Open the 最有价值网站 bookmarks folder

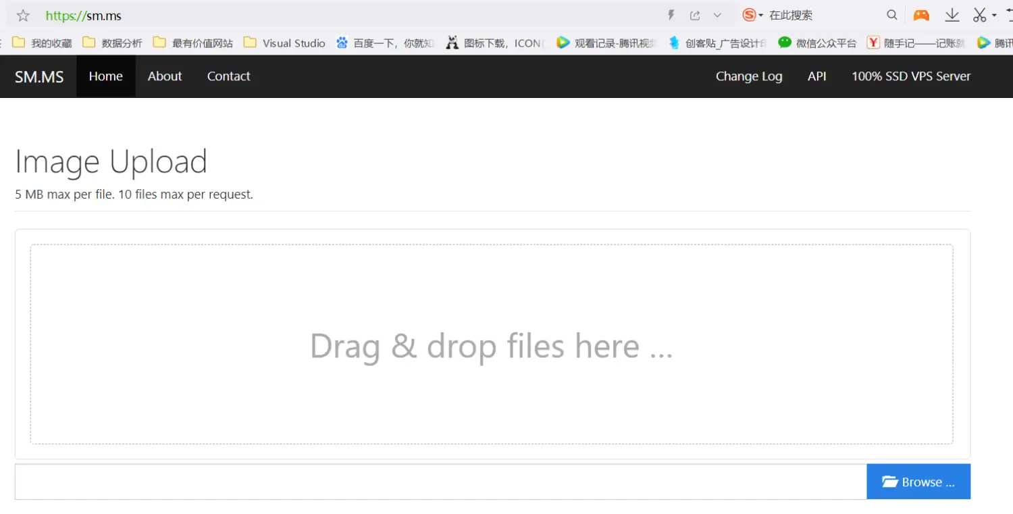click(x=193, y=43)
